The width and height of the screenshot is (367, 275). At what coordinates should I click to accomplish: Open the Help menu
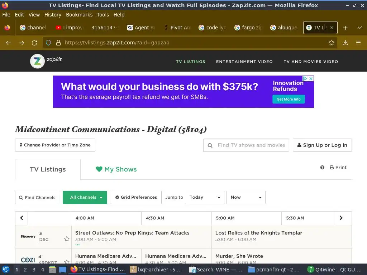click(119, 15)
